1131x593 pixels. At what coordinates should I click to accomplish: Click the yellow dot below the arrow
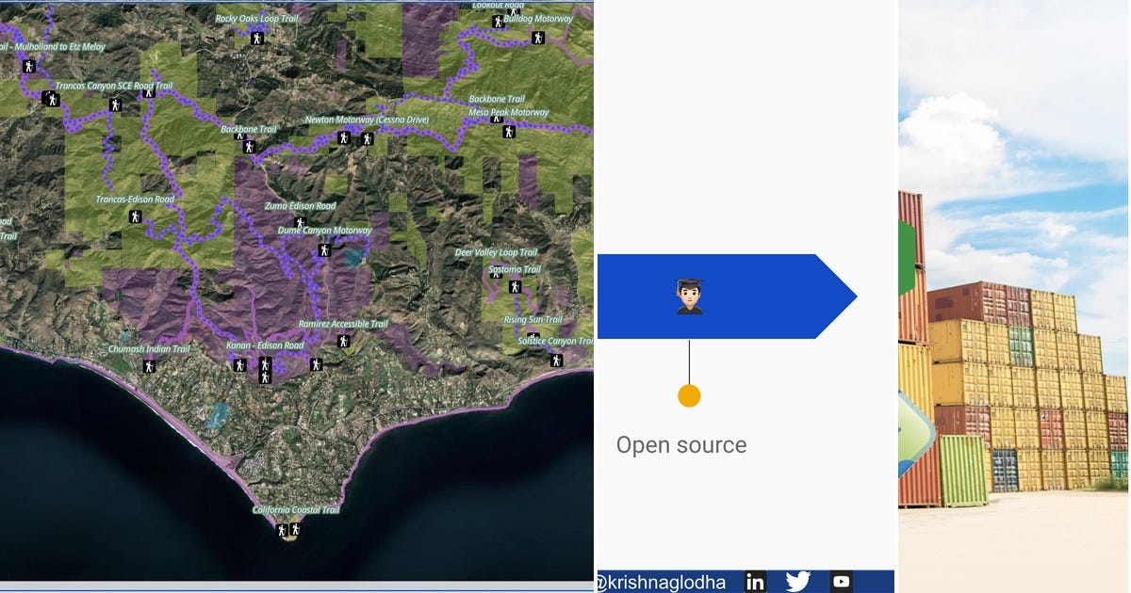point(688,395)
